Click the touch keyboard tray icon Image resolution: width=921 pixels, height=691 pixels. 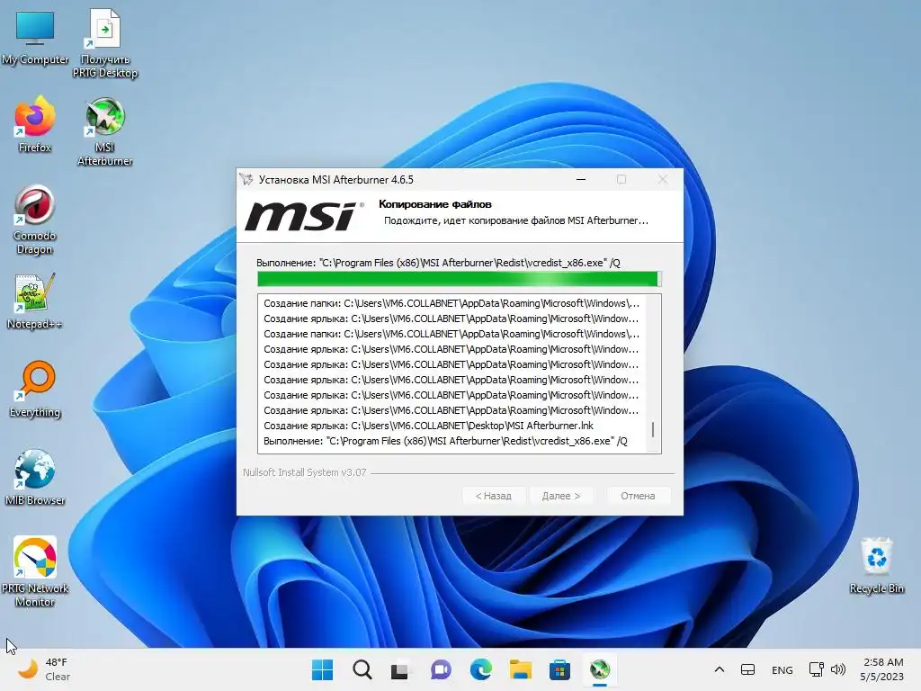(747, 669)
